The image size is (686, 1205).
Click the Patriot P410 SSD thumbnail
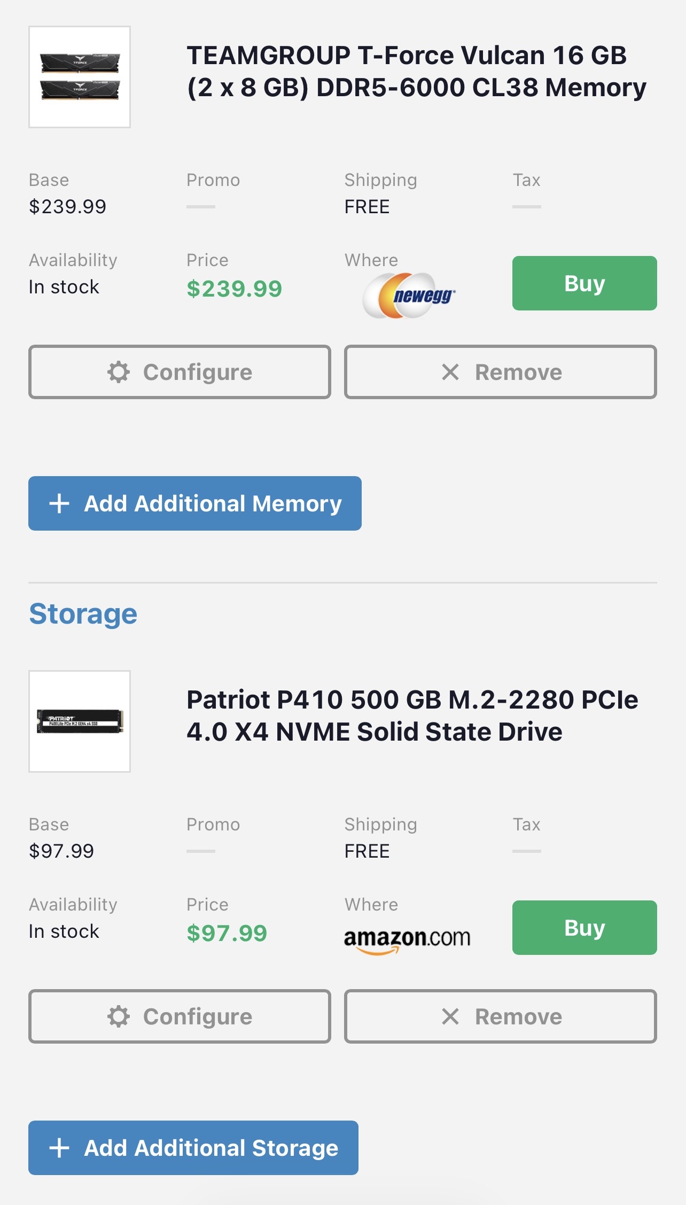click(80, 721)
